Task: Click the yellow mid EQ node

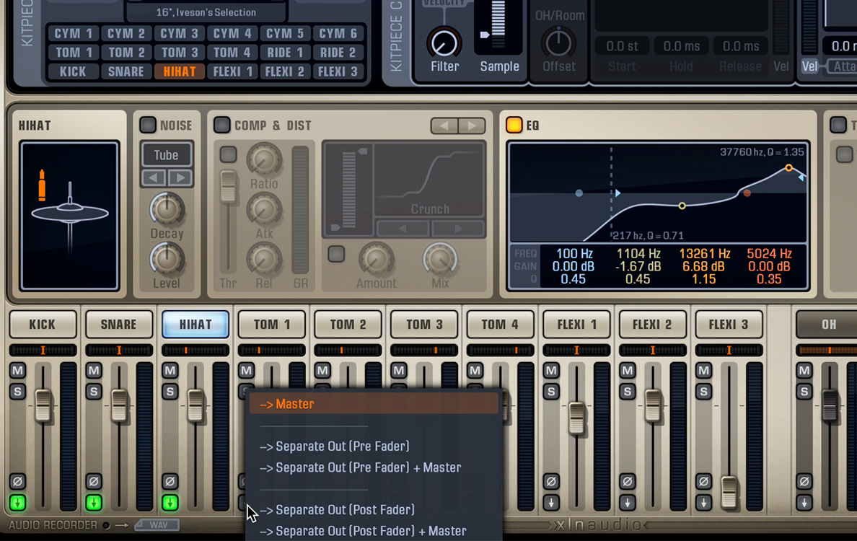Action: (x=682, y=206)
